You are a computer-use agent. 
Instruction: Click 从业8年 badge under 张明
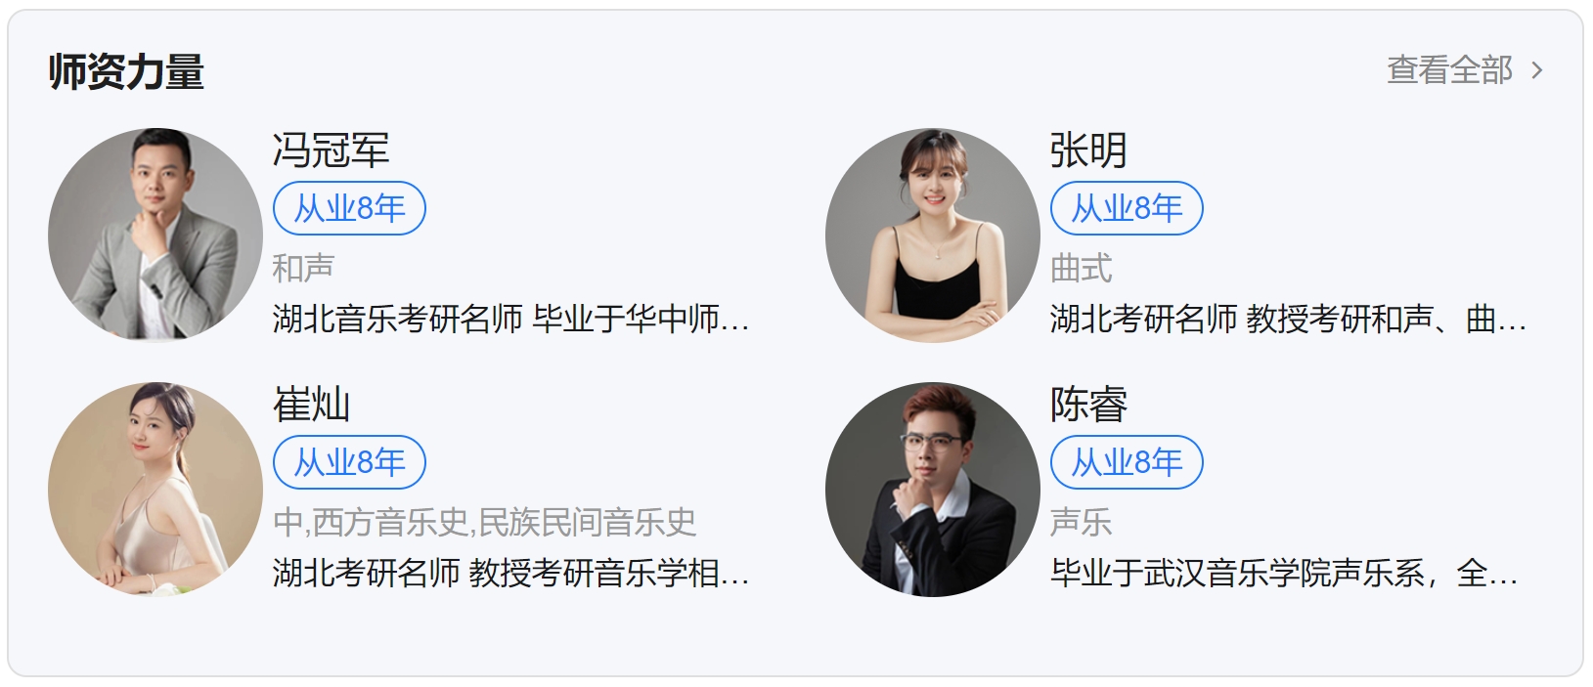[x=1127, y=208]
